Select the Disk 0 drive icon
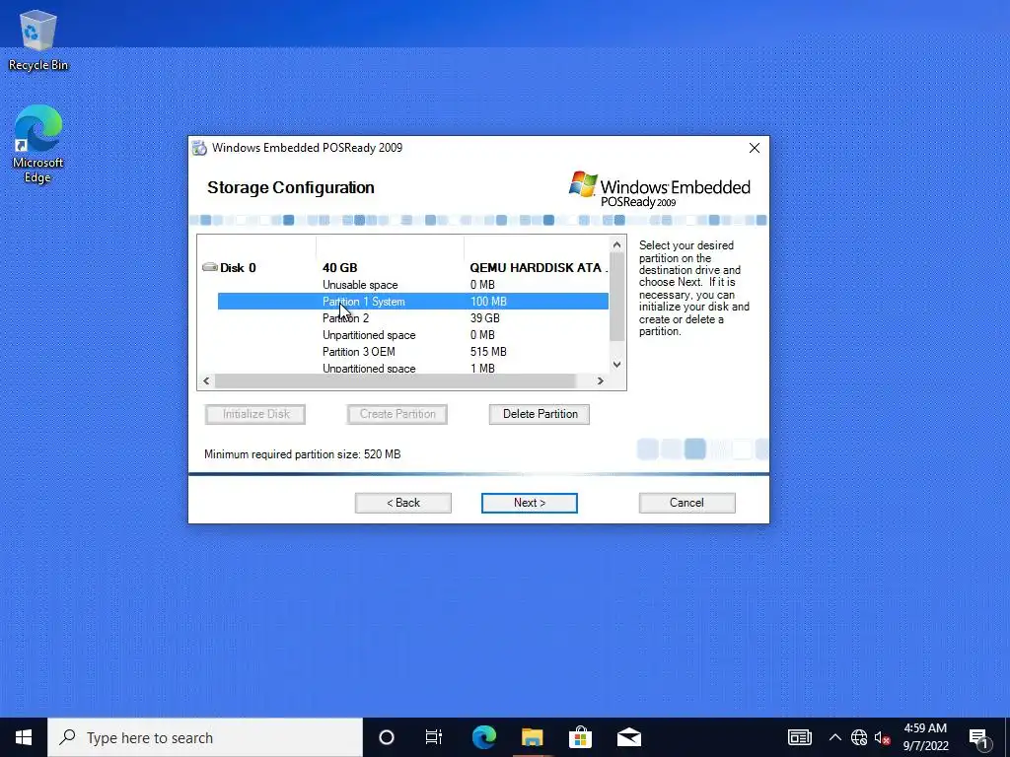The image size is (1010, 757). tap(210, 267)
